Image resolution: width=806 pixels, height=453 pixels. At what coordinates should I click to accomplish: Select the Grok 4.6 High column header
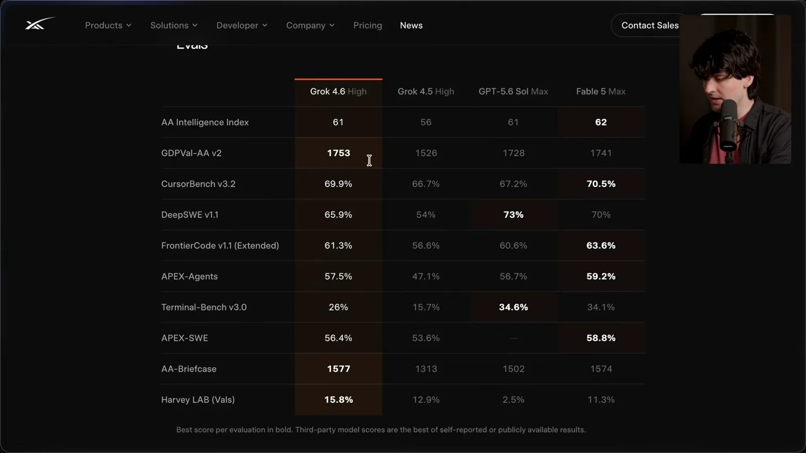[339, 92]
